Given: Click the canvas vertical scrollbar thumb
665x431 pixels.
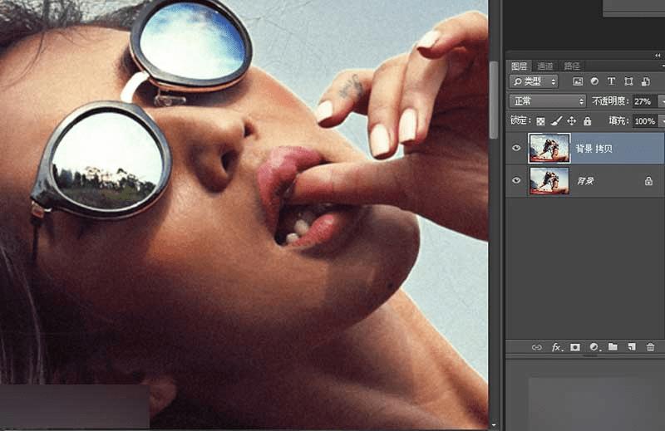Looking at the screenshot, I should 493,100.
